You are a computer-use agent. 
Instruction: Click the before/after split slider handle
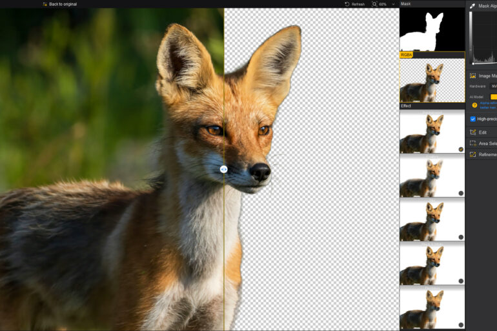pos(223,169)
